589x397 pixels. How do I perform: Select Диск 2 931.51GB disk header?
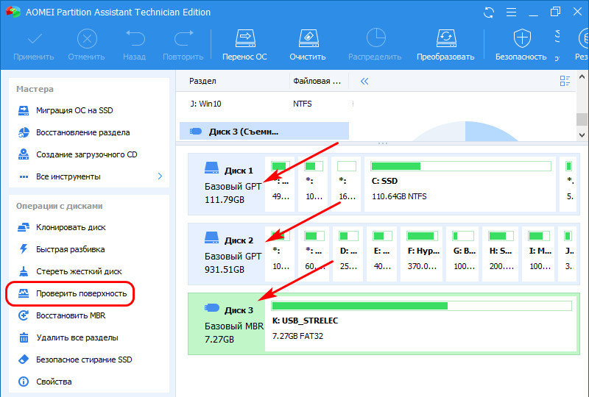[228, 254]
